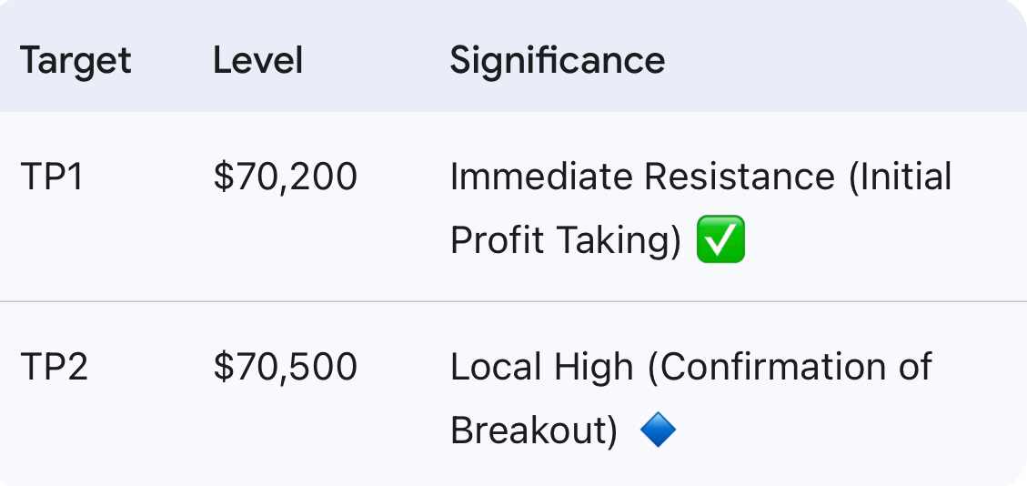Screen dimensions: 1027x486
Task: Click the word Resistance in TP1 significance
Action: [740, 177]
